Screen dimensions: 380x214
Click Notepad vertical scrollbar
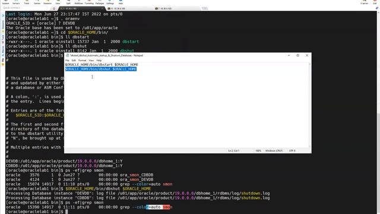pos(309,105)
